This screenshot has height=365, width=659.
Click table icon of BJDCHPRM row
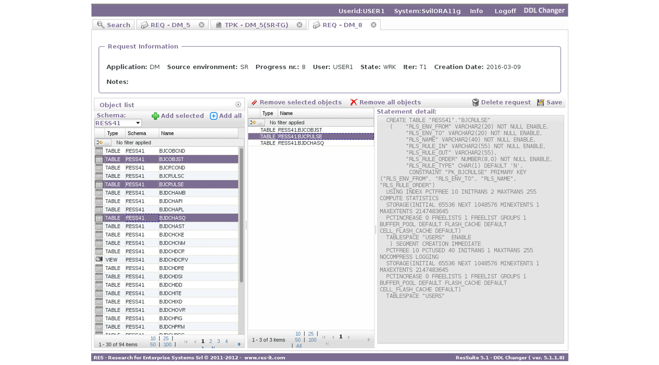[99, 327]
